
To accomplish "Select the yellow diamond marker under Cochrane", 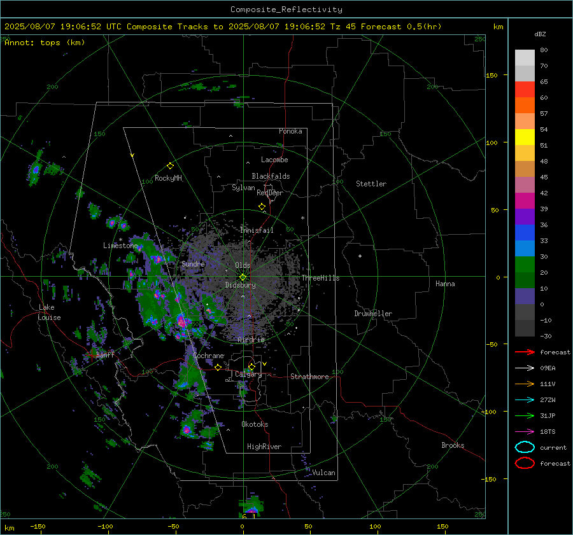I will point(218,368).
